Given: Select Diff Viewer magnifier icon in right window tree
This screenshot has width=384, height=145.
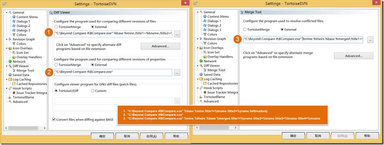Looking at the screenshot, I should tap(201, 66).
